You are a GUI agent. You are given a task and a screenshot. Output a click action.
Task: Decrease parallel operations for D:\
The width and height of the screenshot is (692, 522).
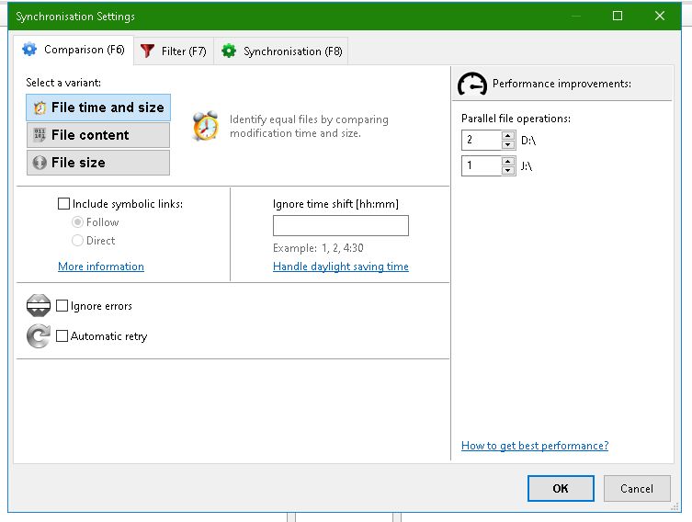pos(508,144)
